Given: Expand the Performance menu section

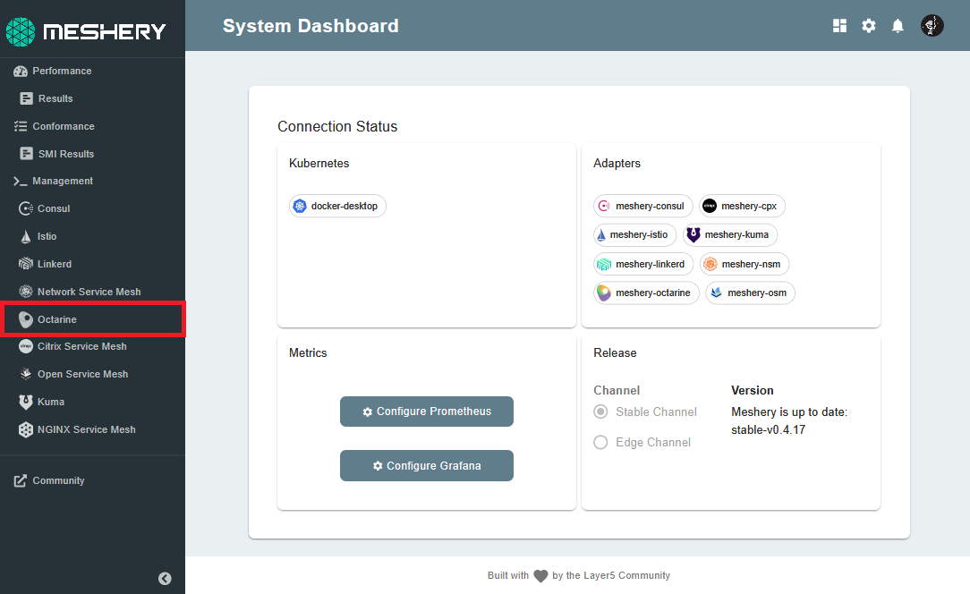Looking at the screenshot, I should coord(62,72).
